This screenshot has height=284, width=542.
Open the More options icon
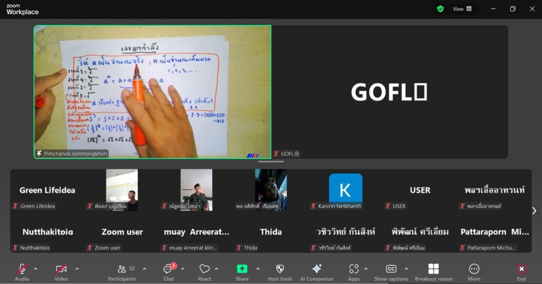(x=474, y=269)
